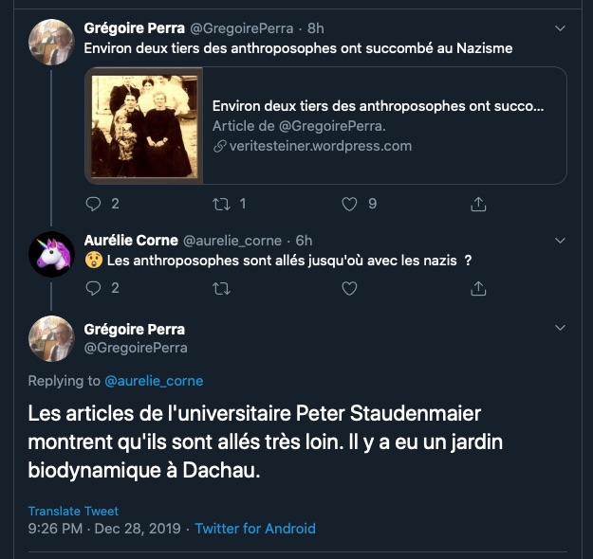Share Aurélie Corne's tweet
Viewport: 593px width, 559px height.
click(479, 288)
